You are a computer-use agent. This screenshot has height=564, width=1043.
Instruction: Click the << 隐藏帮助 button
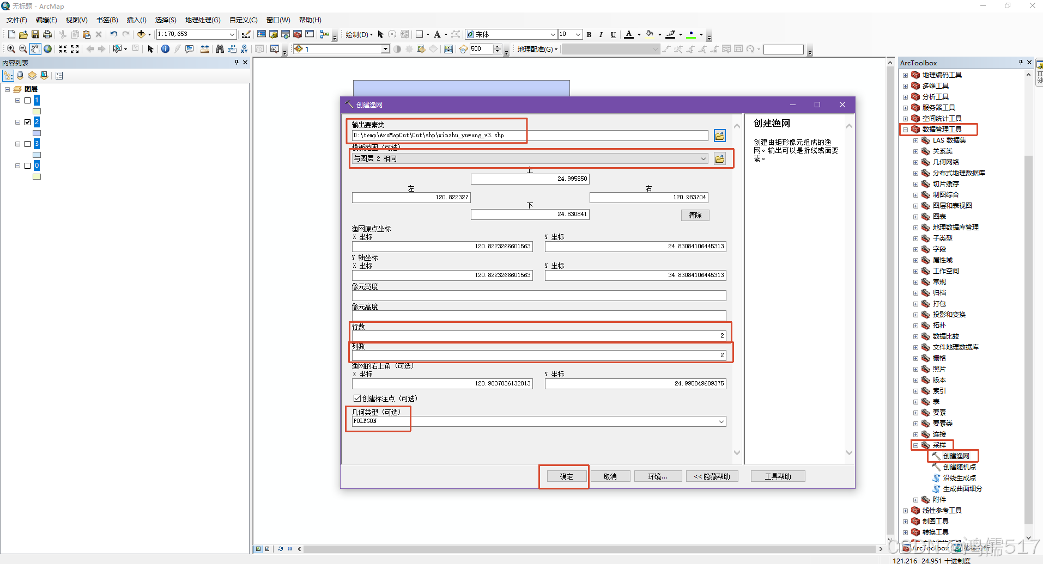point(712,476)
